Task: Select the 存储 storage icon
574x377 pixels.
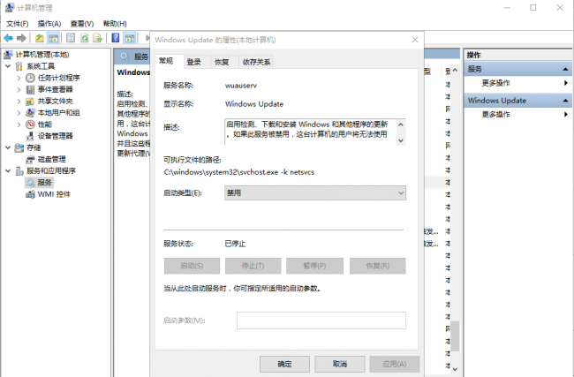Action: pos(19,147)
